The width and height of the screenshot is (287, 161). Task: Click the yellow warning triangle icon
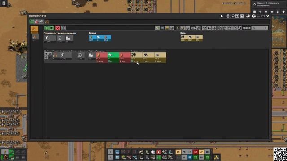pos(216,157)
